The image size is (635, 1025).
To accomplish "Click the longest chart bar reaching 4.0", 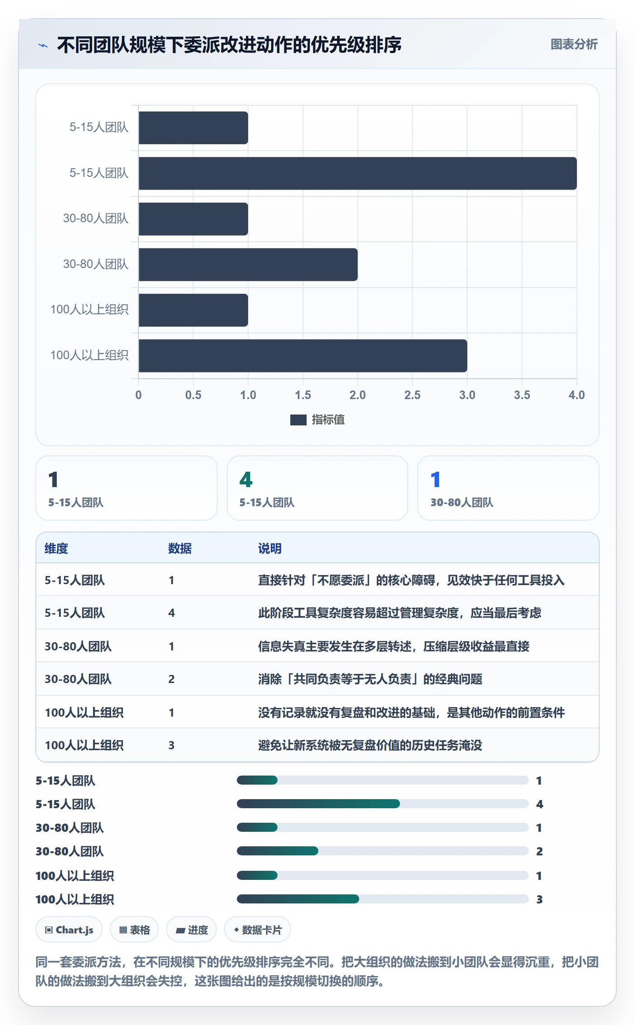I will 357,173.
